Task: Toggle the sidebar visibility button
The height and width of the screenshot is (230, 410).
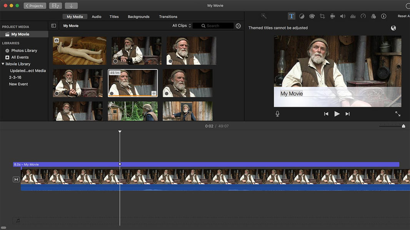Action: [x=53, y=25]
